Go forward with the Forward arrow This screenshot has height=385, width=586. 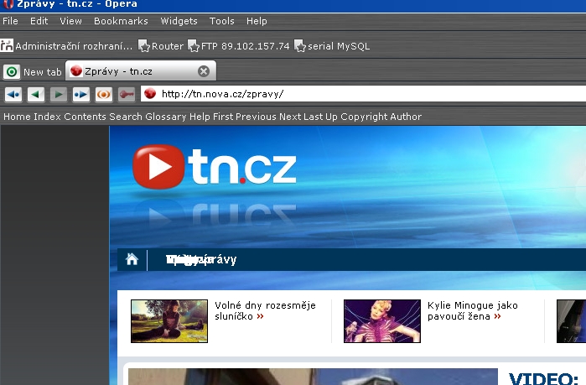[x=59, y=94]
